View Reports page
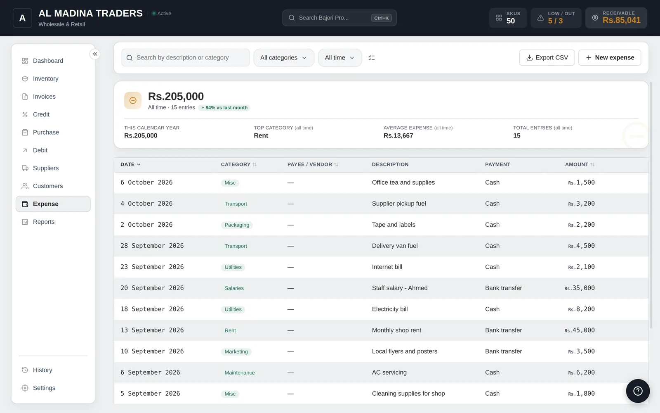Viewport: 660px width, 413px height. tap(53, 222)
